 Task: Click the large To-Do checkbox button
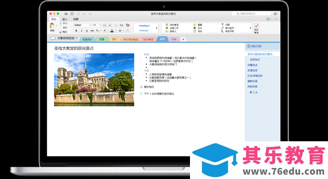point(256,26)
